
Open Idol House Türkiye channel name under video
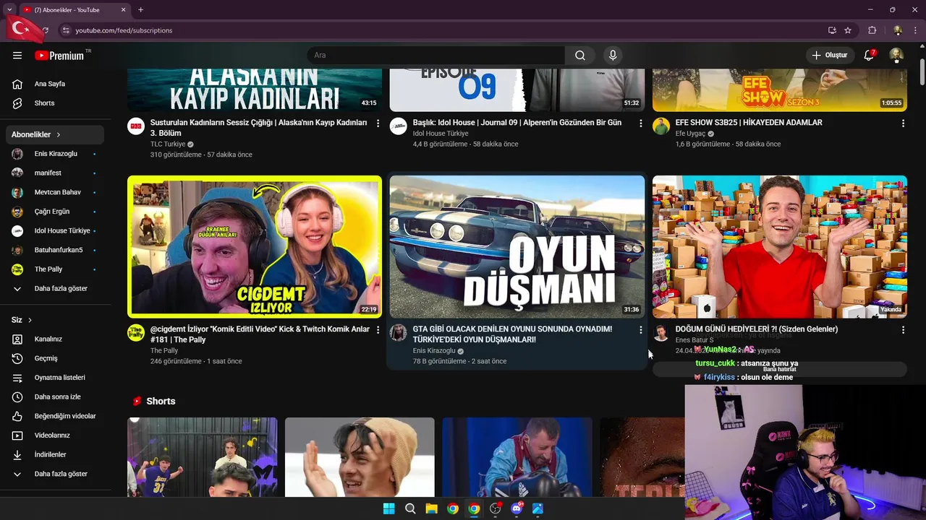(441, 134)
